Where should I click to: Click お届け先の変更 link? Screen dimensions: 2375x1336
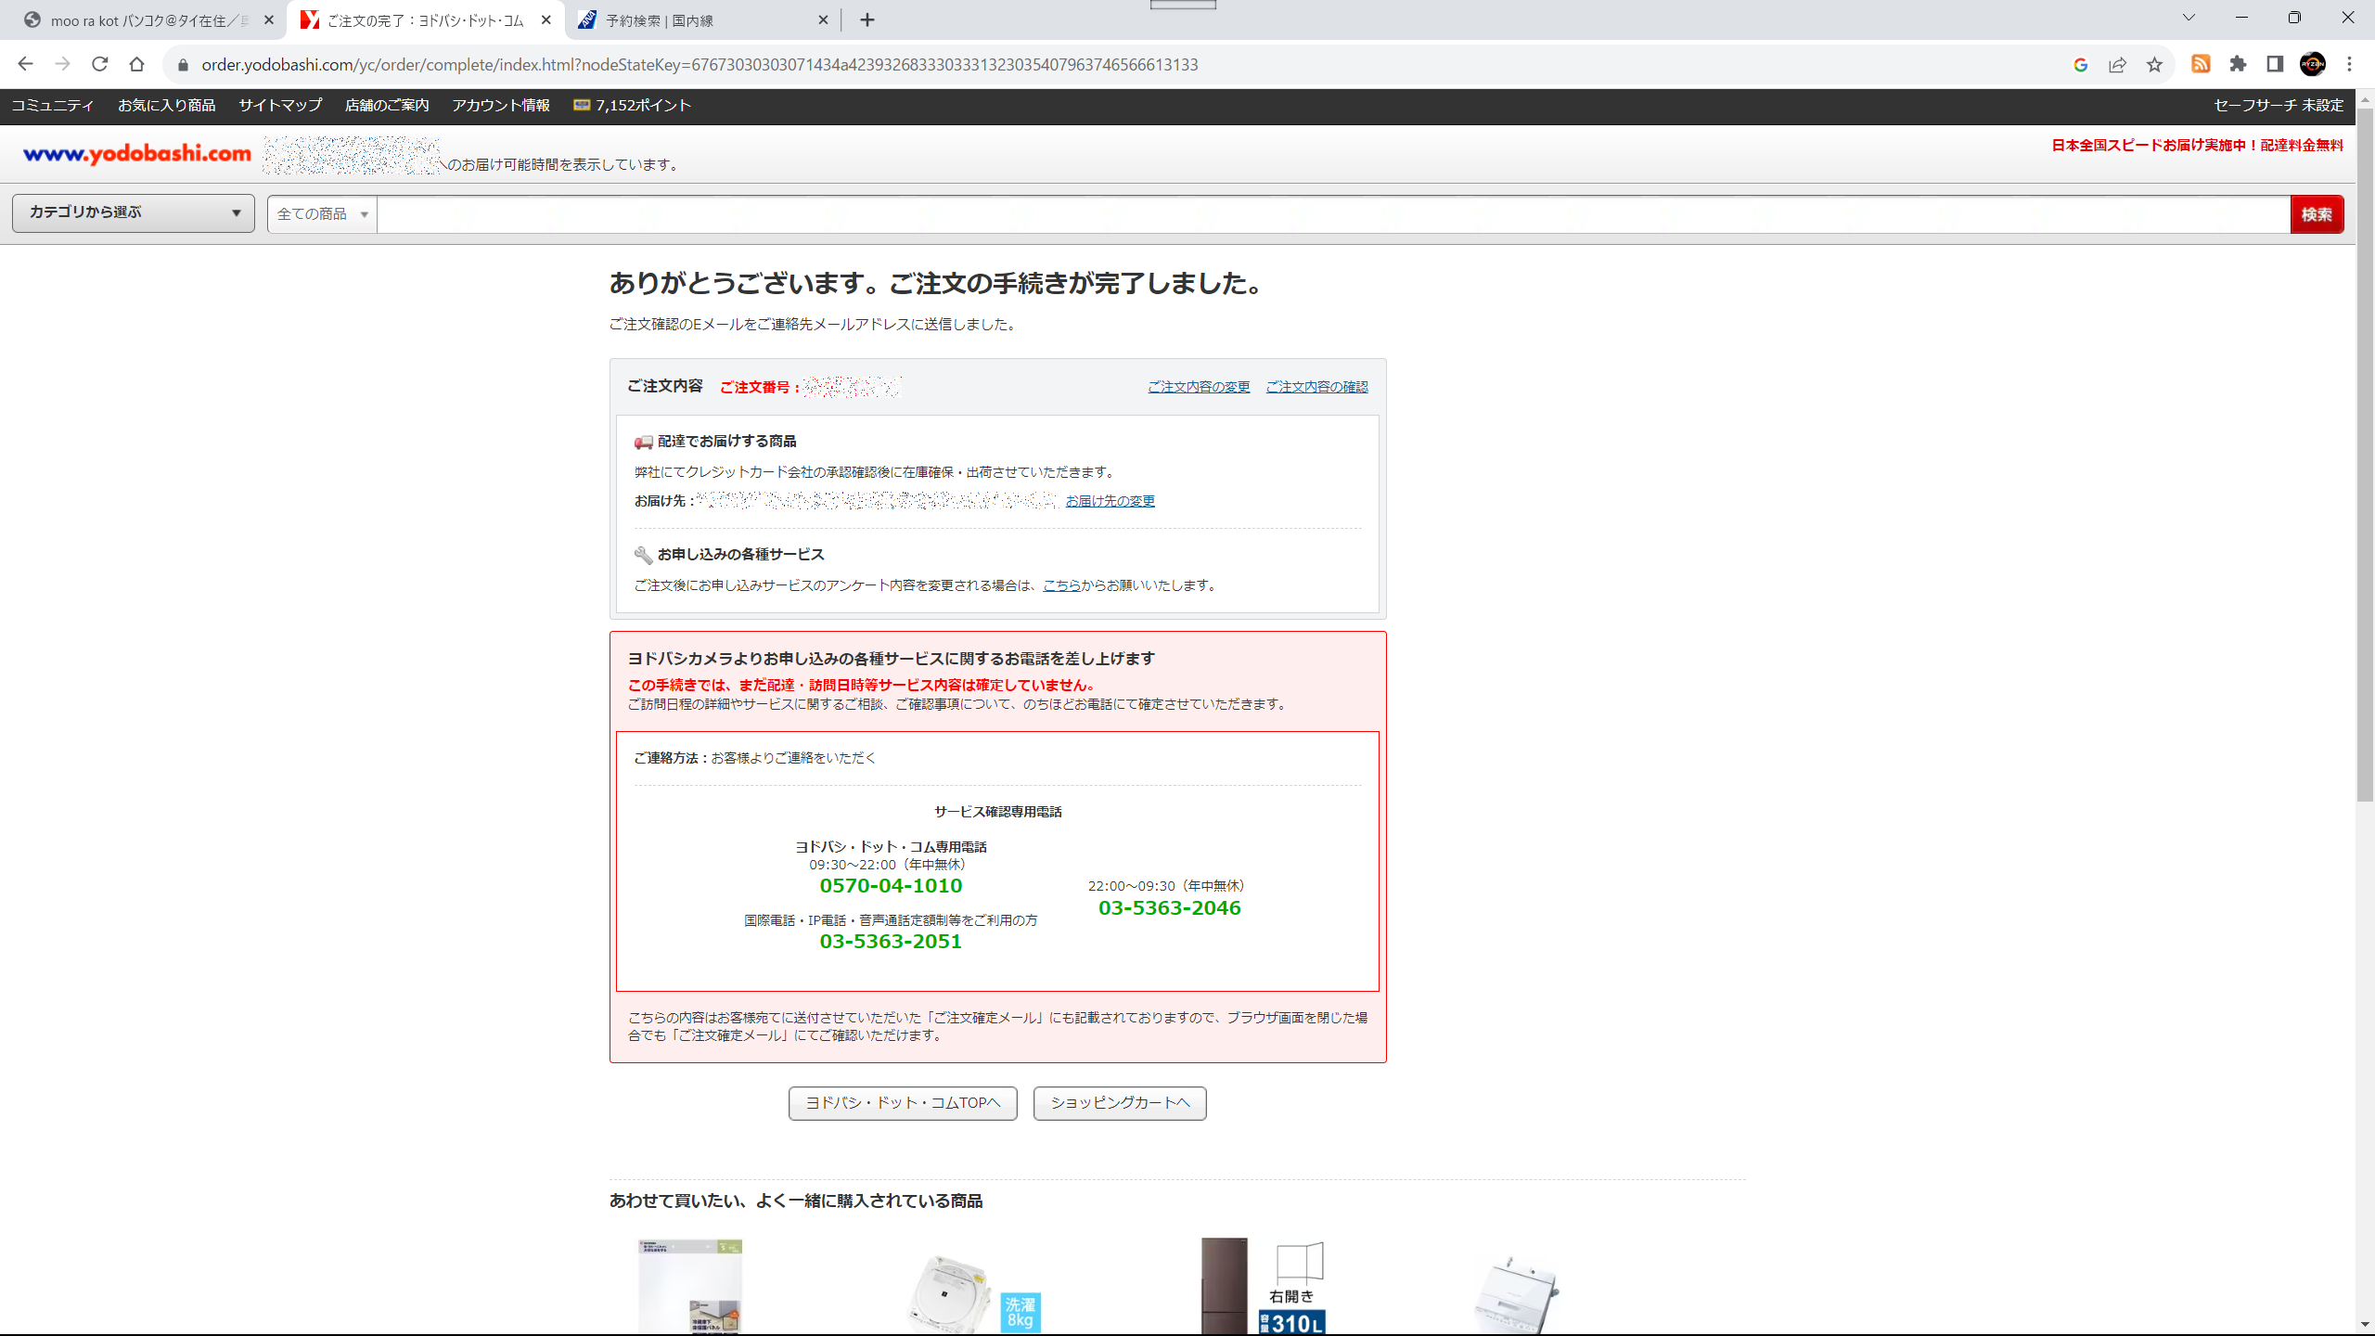[1110, 501]
